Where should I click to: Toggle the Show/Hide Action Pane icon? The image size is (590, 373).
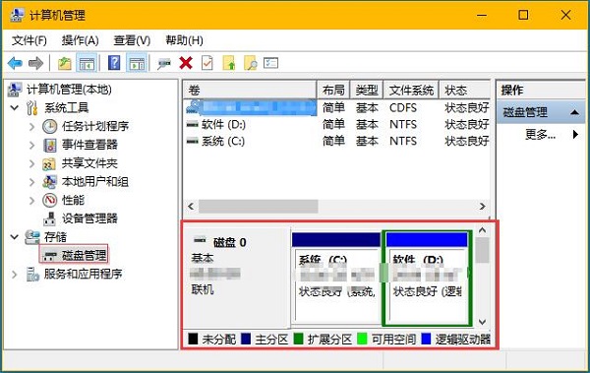coord(137,63)
